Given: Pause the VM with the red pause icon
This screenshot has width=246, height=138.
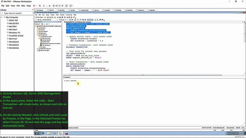Looking at the screenshot, I should point(34,6).
